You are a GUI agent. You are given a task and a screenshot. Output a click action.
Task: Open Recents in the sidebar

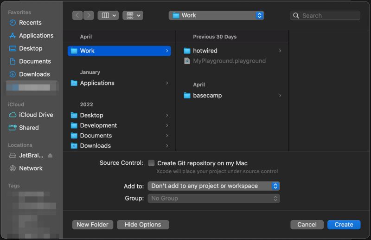coord(26,22)
